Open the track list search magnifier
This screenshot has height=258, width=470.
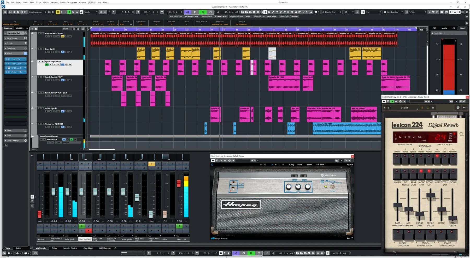point(83,29)
